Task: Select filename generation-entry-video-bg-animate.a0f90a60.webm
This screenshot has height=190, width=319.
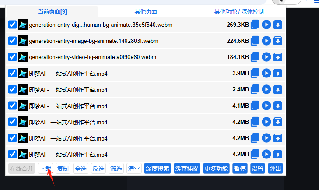Action: (x=93, y=57)
